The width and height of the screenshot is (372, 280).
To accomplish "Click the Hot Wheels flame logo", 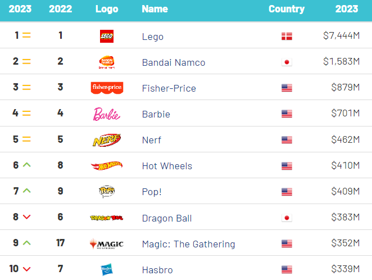I will pyautogui.click(x=107, y=166).
